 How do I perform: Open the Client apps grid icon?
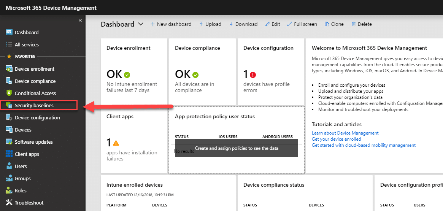[9, 154]
